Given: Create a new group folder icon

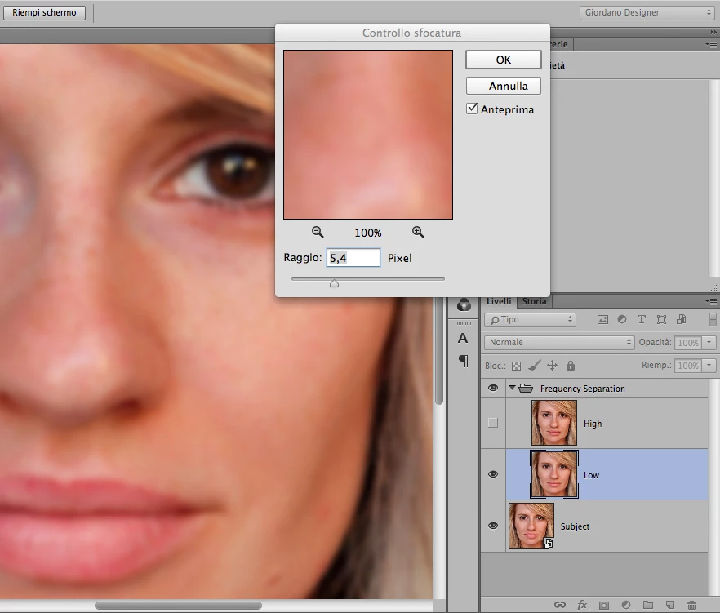Looking at the screenshot, I should tap(648, 605).
